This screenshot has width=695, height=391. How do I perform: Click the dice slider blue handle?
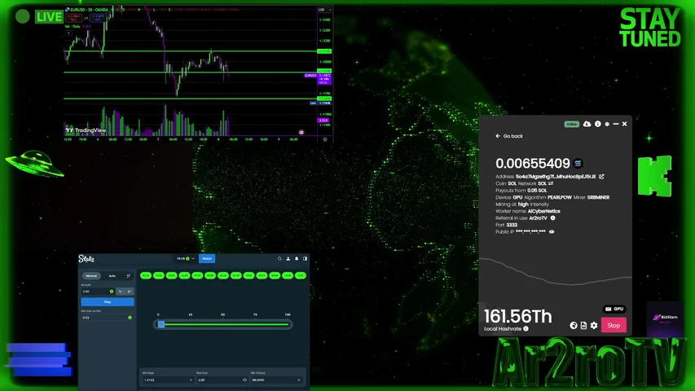tap(161, 324)
